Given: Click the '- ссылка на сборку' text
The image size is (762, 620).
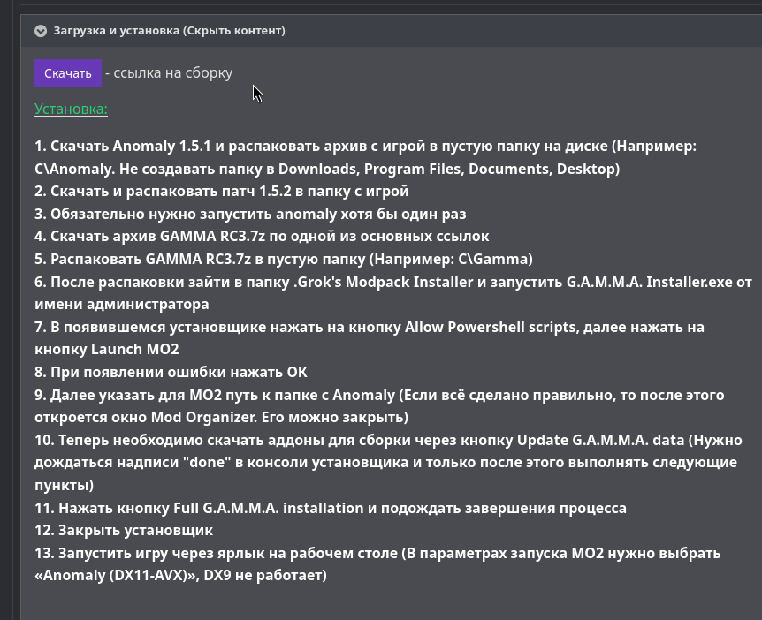Looking at the screenshot, I should 169,72.
